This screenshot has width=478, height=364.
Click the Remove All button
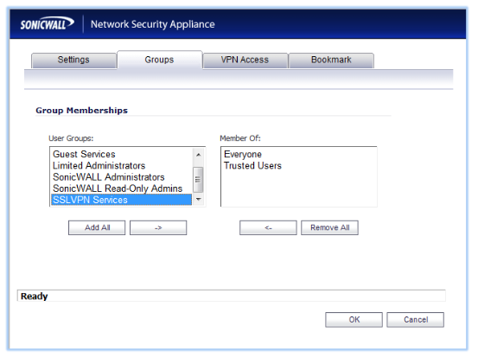click(330, 227)
